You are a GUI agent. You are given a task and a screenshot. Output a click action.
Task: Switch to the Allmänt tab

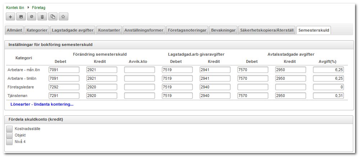pyautogui.click(x=14, y=30)
